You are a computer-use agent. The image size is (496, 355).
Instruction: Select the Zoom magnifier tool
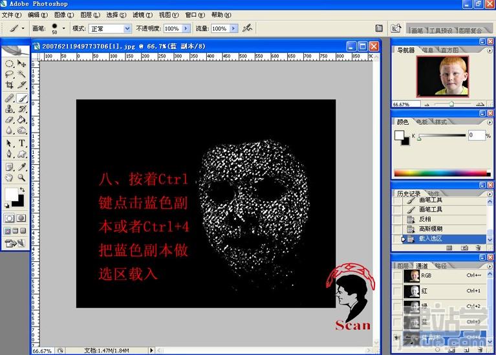click(x=21, y=177)
